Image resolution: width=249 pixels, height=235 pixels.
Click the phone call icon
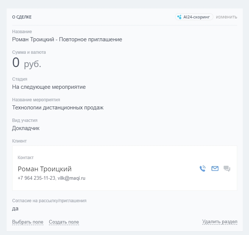203,169
